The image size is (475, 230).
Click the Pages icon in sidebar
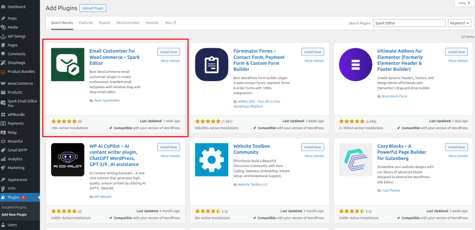[3, 45]
